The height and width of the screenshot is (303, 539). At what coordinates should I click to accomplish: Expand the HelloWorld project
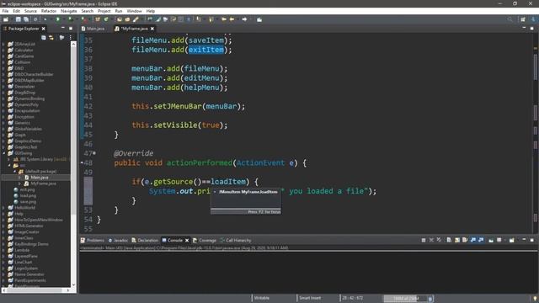click(x=3, y=208)
